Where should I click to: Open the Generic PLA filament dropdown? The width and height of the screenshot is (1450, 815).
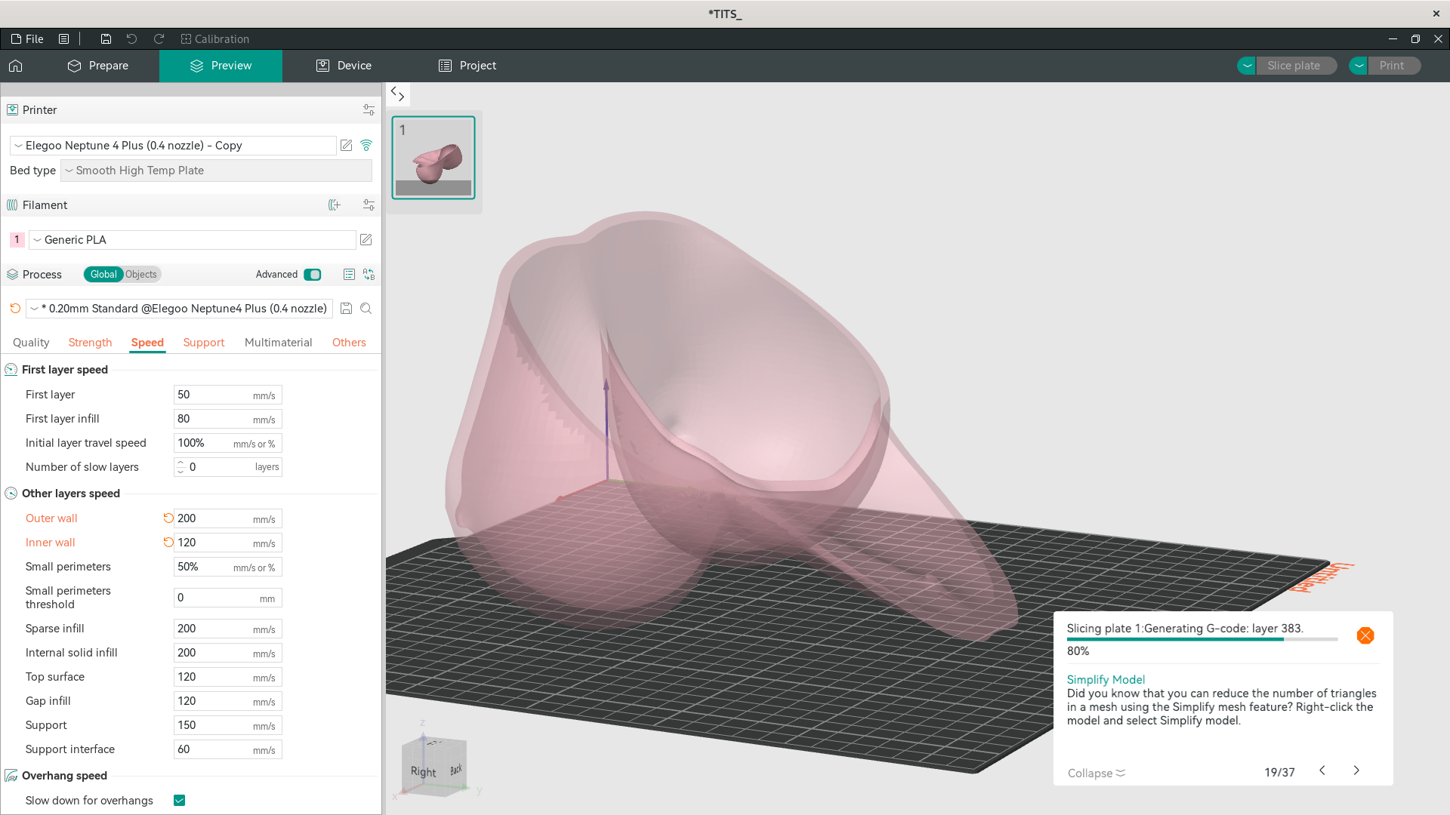tap(192, 240)
